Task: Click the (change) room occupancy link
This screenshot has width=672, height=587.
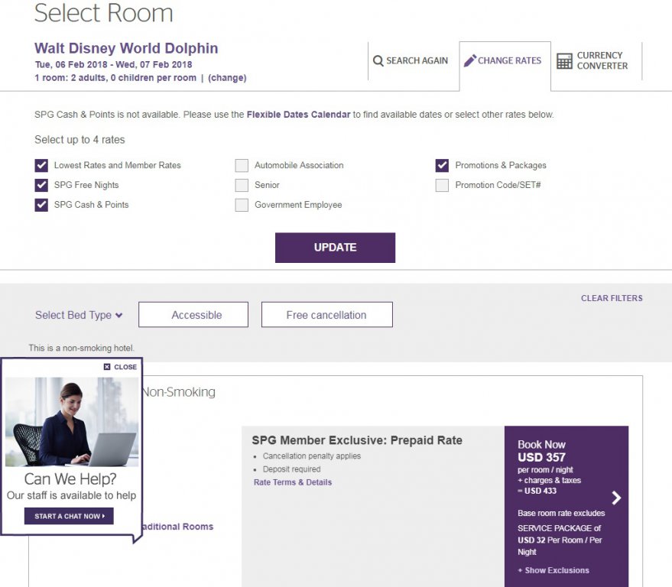Action: click(227, 78)
